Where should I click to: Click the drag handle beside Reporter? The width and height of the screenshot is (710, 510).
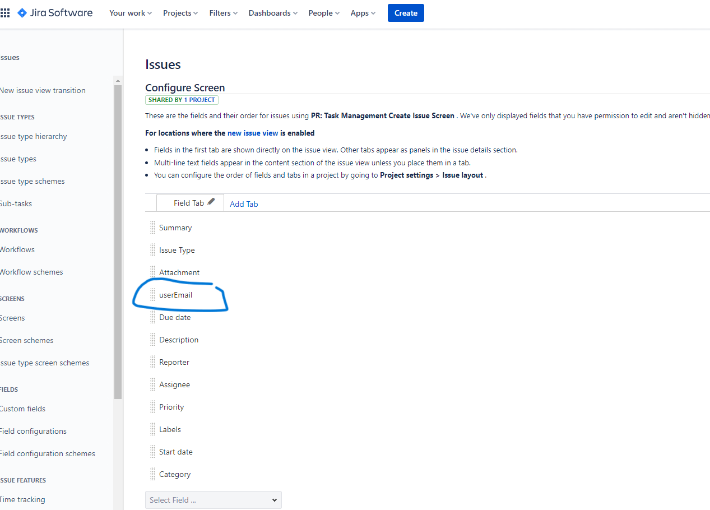click(152, 361)
